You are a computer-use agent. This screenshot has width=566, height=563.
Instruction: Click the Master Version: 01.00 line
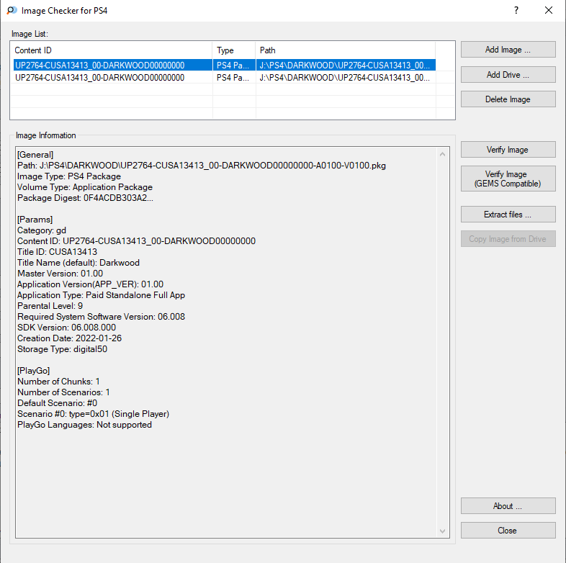coord(60,274)
